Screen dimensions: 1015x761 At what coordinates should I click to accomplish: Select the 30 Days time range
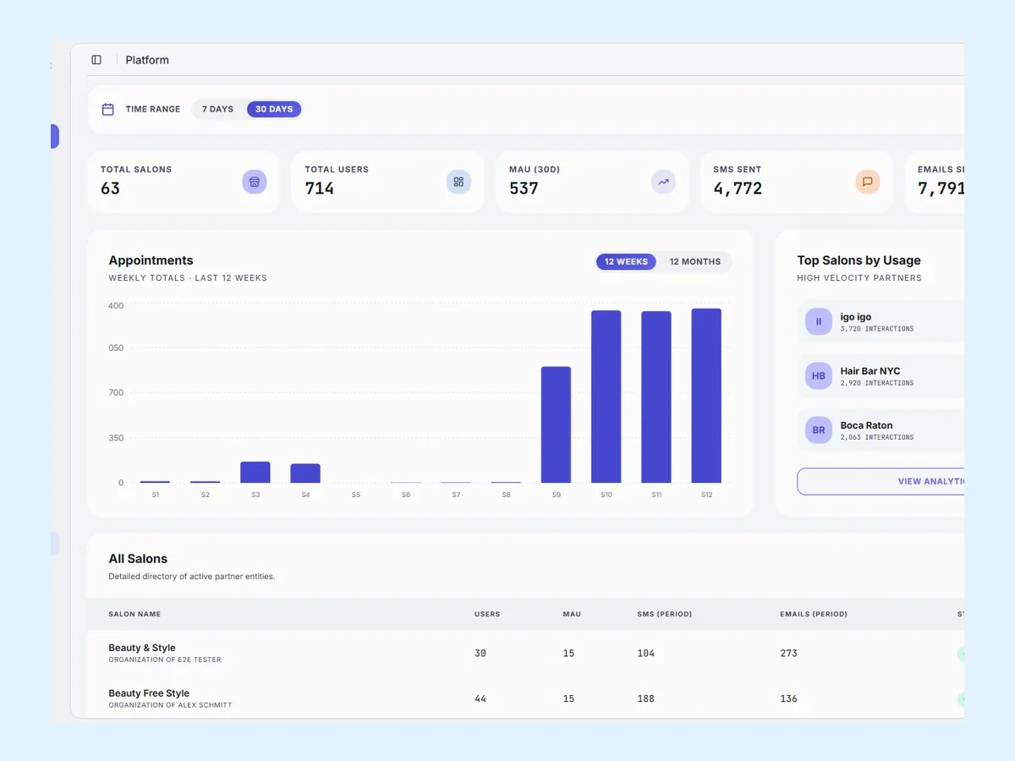[x=274, y=109]
